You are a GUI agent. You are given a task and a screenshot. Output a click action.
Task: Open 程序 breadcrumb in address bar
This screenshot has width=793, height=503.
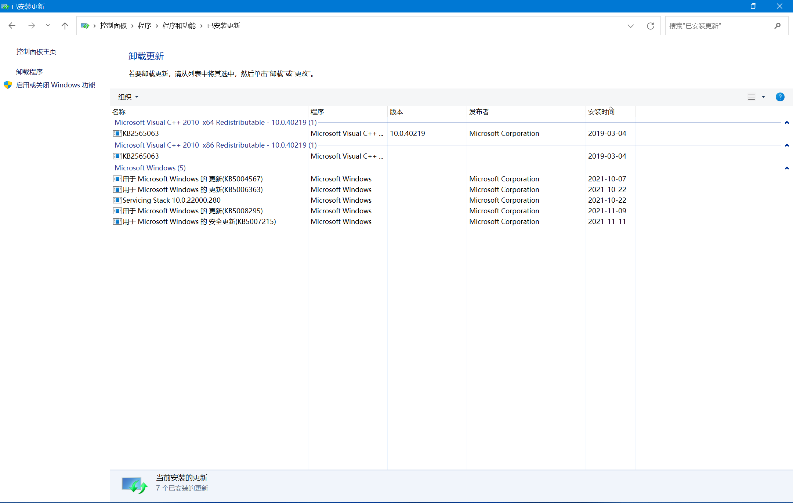tap(145, 26)
